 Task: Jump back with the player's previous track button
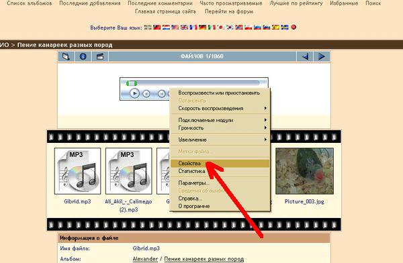(161, 94)
